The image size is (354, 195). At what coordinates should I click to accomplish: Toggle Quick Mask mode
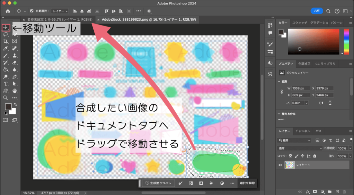point(6,120)
